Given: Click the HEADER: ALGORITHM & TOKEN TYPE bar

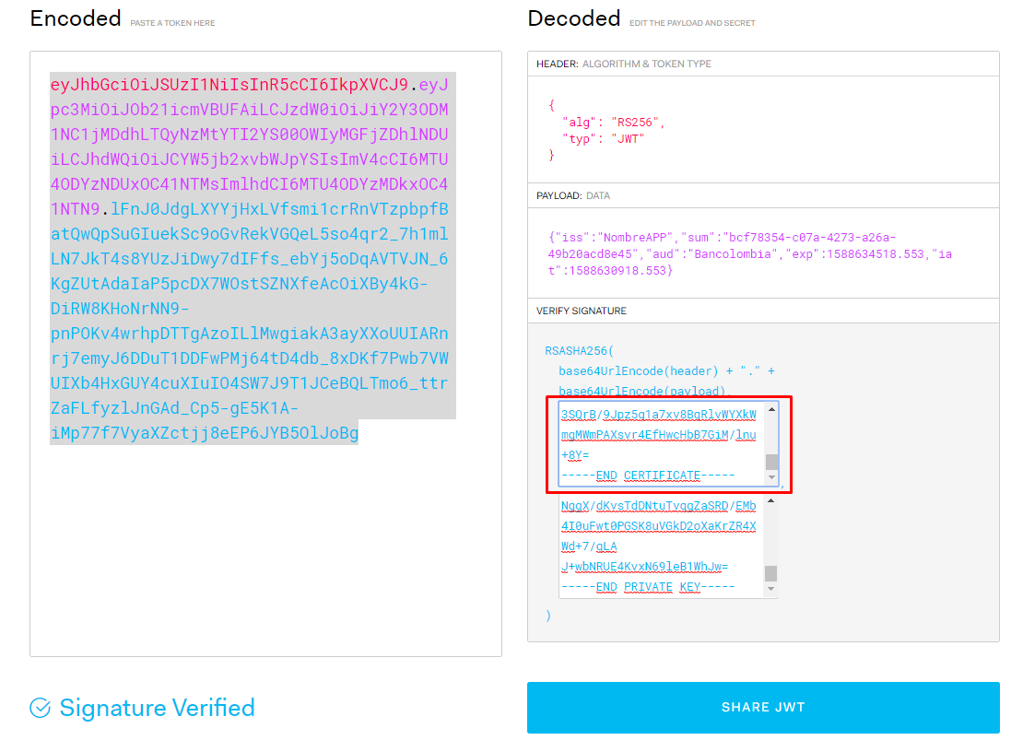Looking at the screenshot, I should pyautogui.click(x=624, y=64).
